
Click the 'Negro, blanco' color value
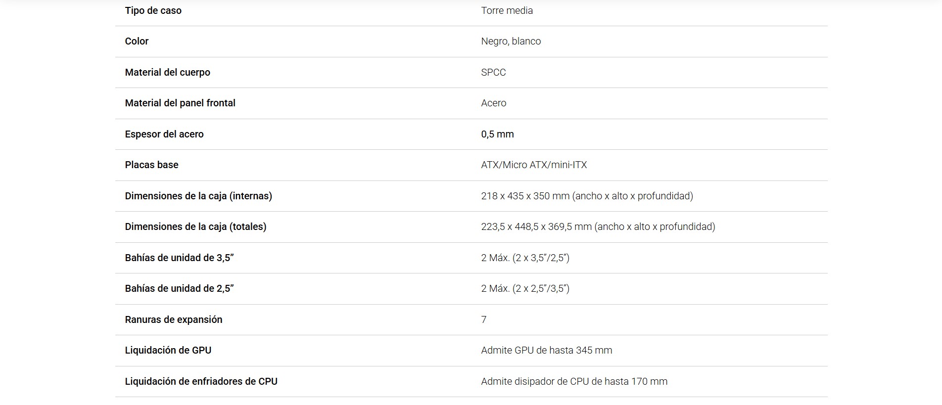coord(511,41)
